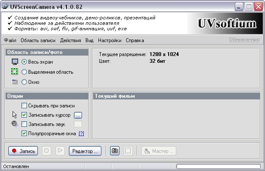Uncheck "Записывать курсор" option
Image resolution: width=265 pixels, height=171 pixels.
pyautogui.click(x=24, y=115)
